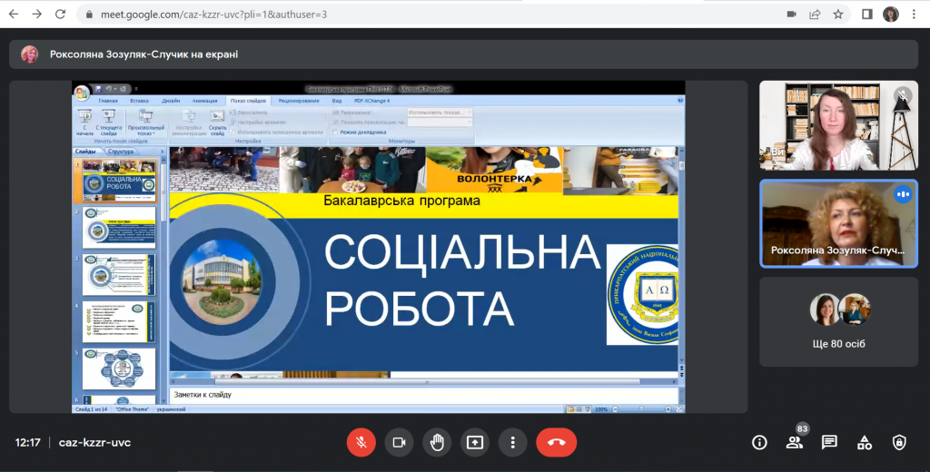
Task: Switch to the Структура pane tab
Action: (121, 152)
